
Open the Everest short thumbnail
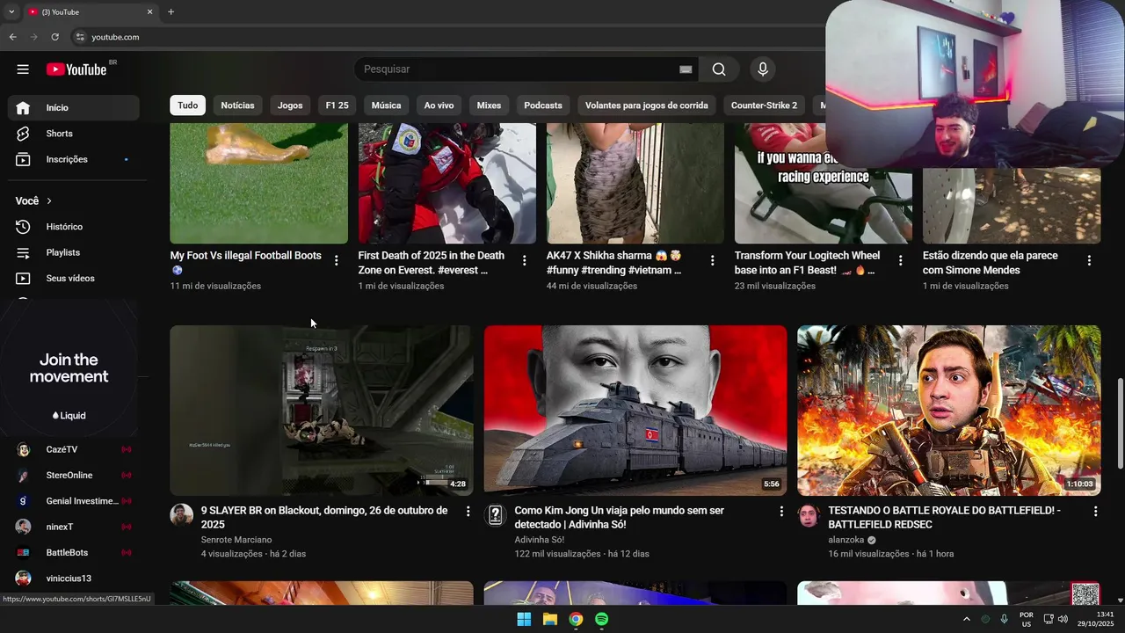click(447, 183)
